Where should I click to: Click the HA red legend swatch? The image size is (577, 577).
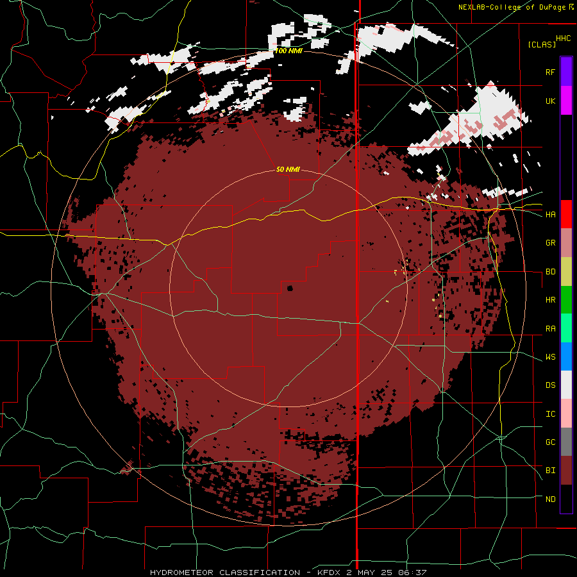[x=566, y=214]
